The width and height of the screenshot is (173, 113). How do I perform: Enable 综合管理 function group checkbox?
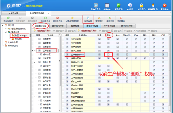(x=39, y=74)
